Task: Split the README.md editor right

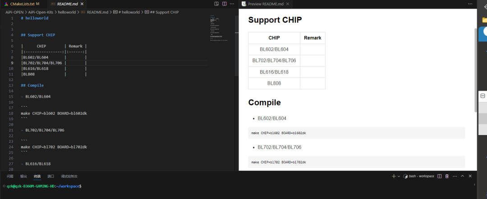Action: point(224,4)
